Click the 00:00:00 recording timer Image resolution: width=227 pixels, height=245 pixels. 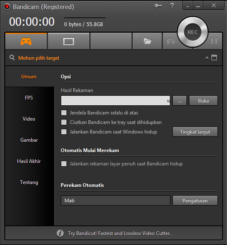tap(32, 22)
